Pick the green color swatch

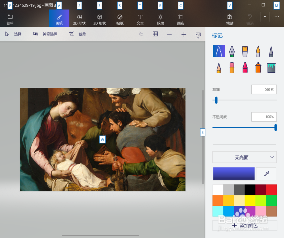click(x=271, y=200)
